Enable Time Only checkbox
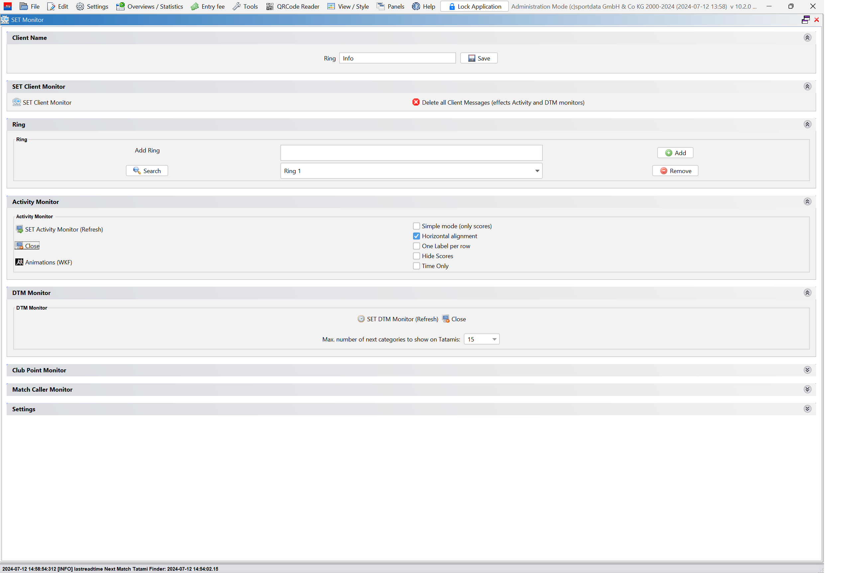 pos(416,266)
